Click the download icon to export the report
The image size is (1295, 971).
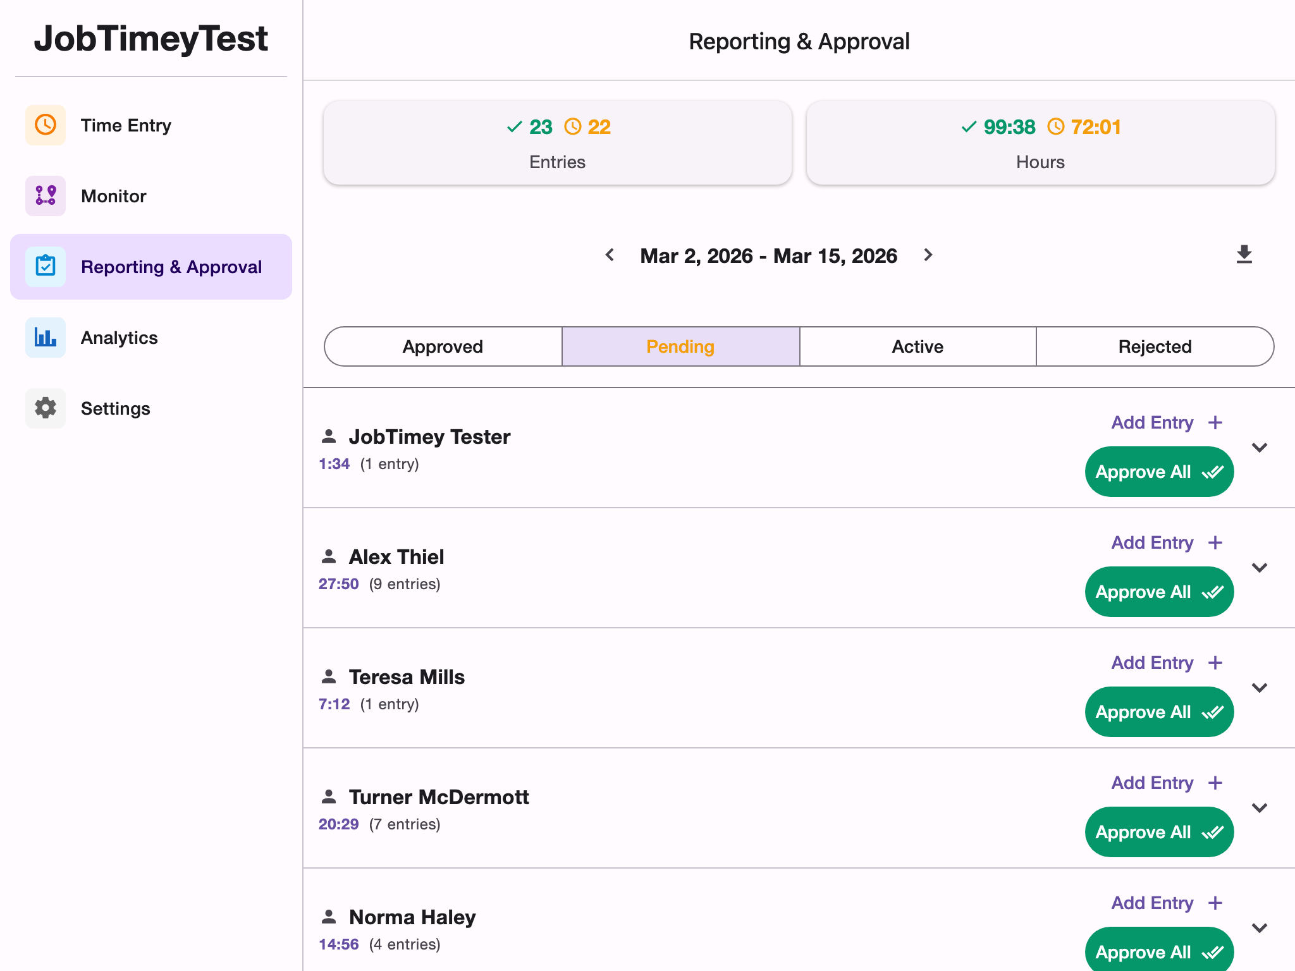(1243, 255)
